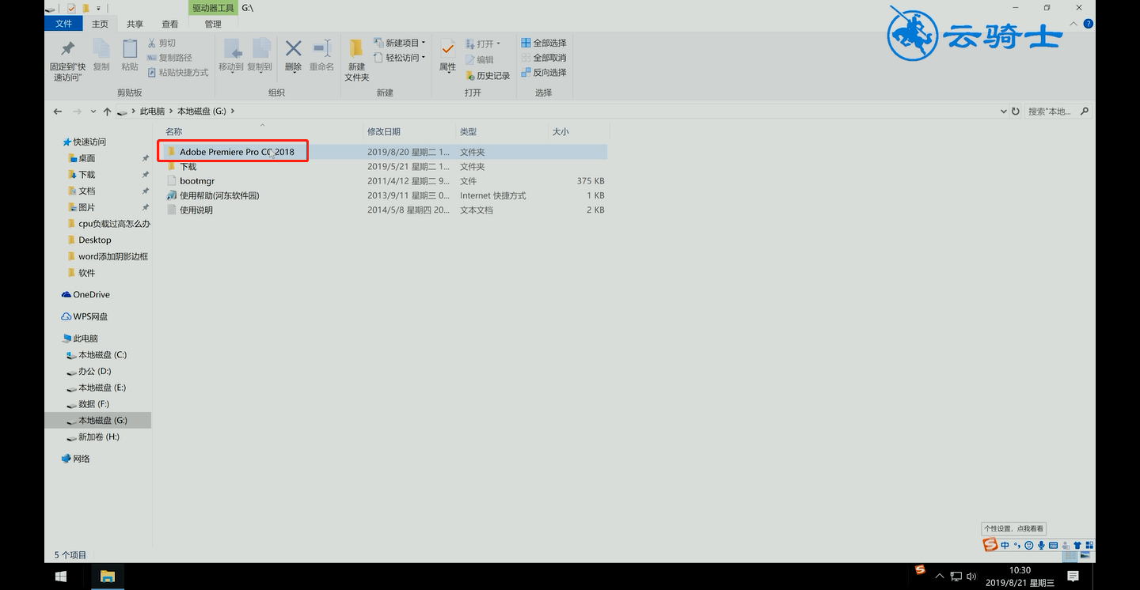
Task: Go back with the left arrow
Action: (58, 112)
